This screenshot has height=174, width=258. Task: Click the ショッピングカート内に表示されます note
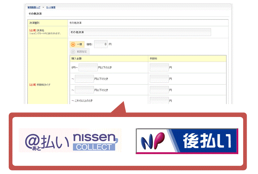pos(45,33)
